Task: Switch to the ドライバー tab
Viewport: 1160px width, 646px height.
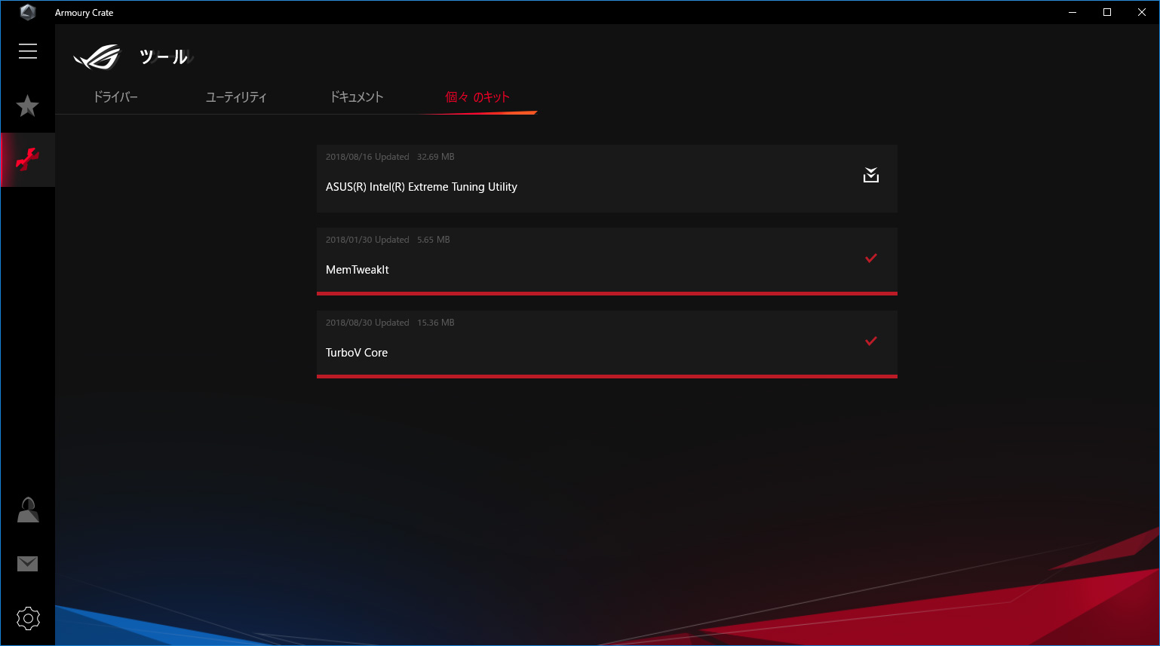Action: coord(115,97)
